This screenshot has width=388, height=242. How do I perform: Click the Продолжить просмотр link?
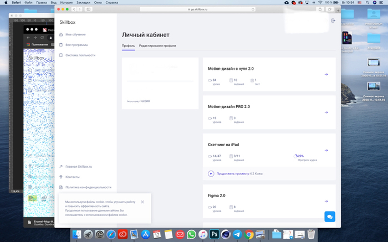(x=233, y=174)
